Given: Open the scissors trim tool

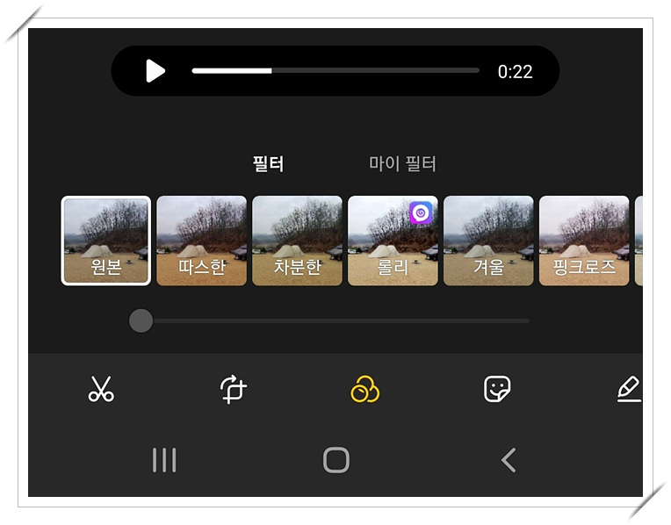Looking at the screenshot, I should click(101, 389).
